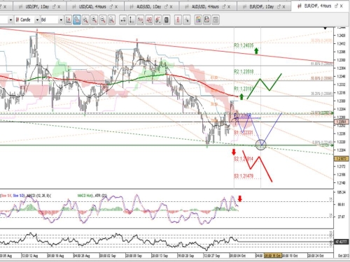
Task: Toggle the highlighted cursor mode button
Action: pos(77,20)
